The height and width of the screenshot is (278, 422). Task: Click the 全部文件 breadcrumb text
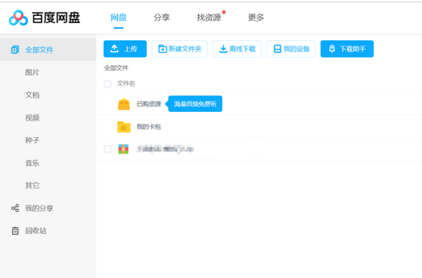(116, 68)
